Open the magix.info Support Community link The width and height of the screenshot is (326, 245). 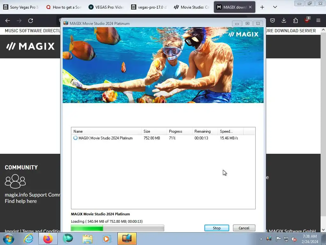(32, 195)
